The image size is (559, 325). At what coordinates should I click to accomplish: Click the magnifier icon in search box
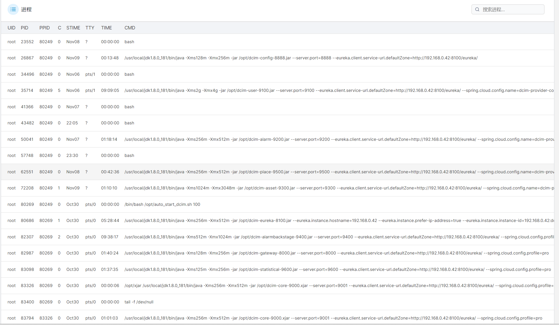tap(477, 9)
